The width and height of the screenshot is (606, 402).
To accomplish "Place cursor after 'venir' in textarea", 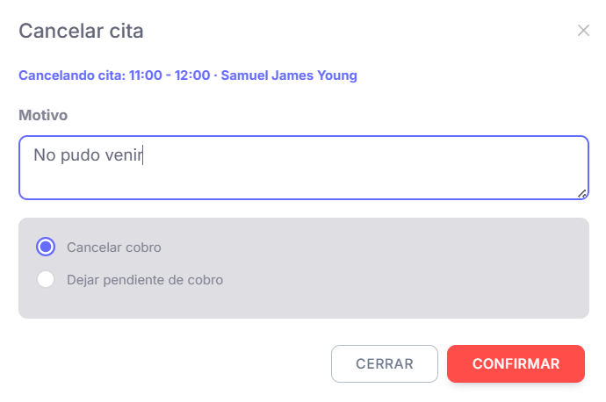I will click(144, 155).
